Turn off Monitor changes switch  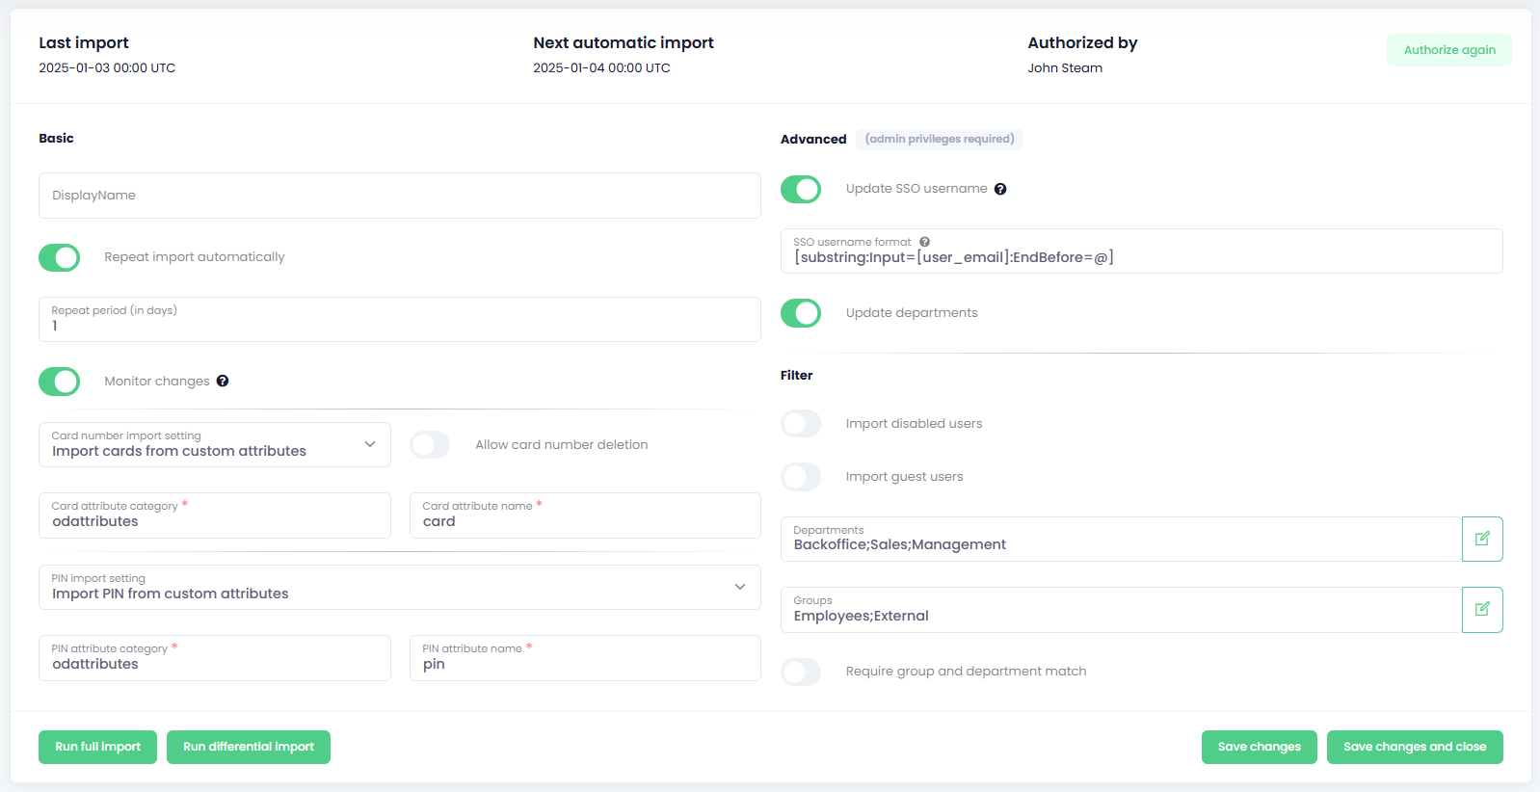point(60,382)
